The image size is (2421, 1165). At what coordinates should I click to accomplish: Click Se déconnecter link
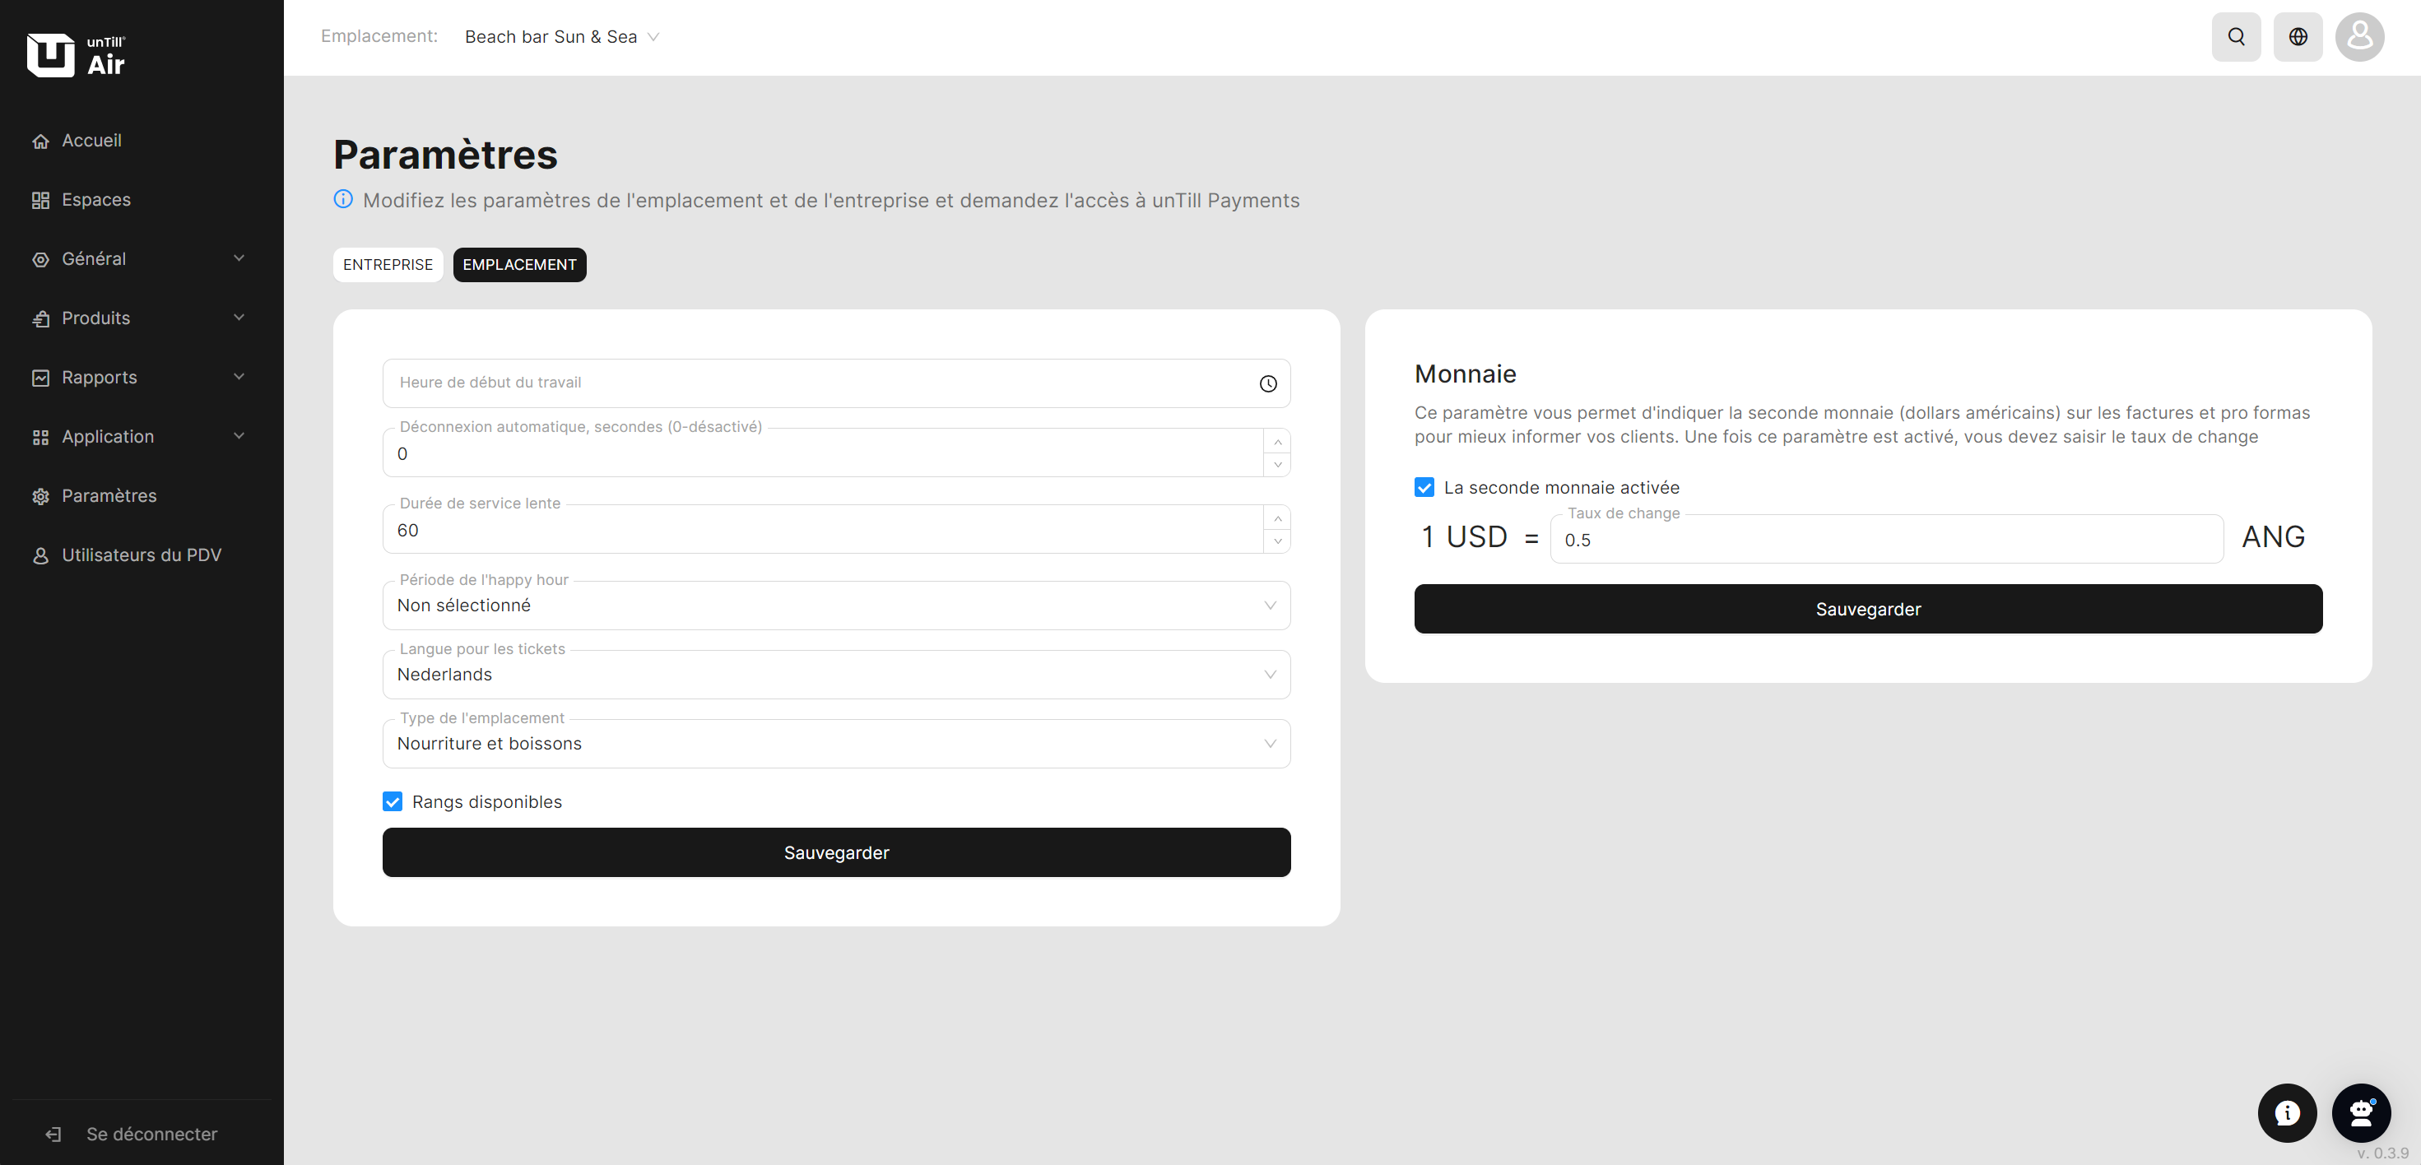pyautogui.click(x=151, y=1134)
